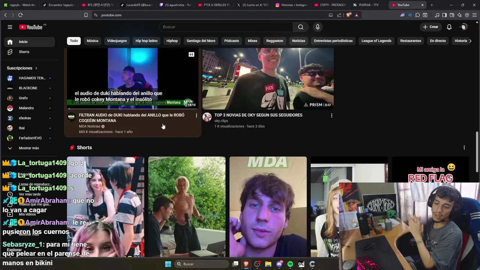Expand subscriptions with Mostrar más
The width and height of the screenshot is (480, 270).
[29, 148]
